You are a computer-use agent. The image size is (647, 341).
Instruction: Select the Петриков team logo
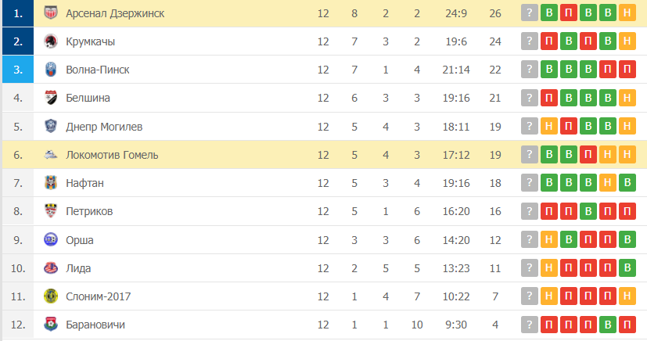[x=51, y=211]
